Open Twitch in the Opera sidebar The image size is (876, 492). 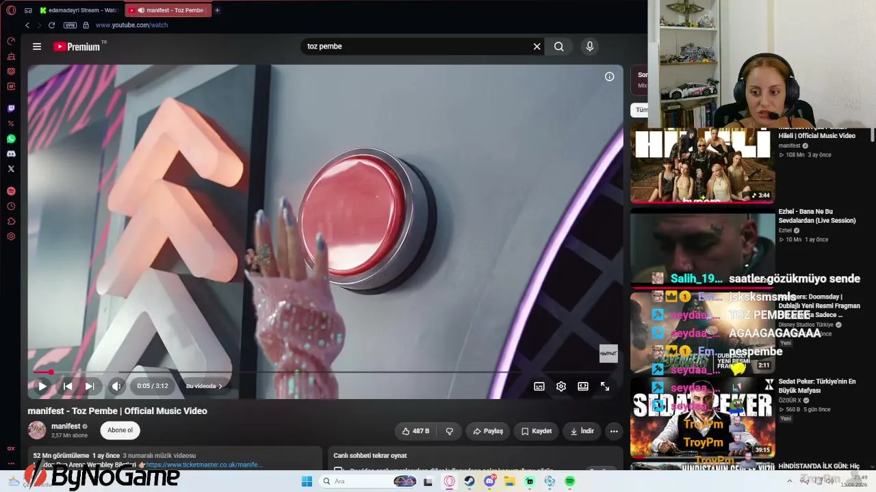click(x=11, y=109)
